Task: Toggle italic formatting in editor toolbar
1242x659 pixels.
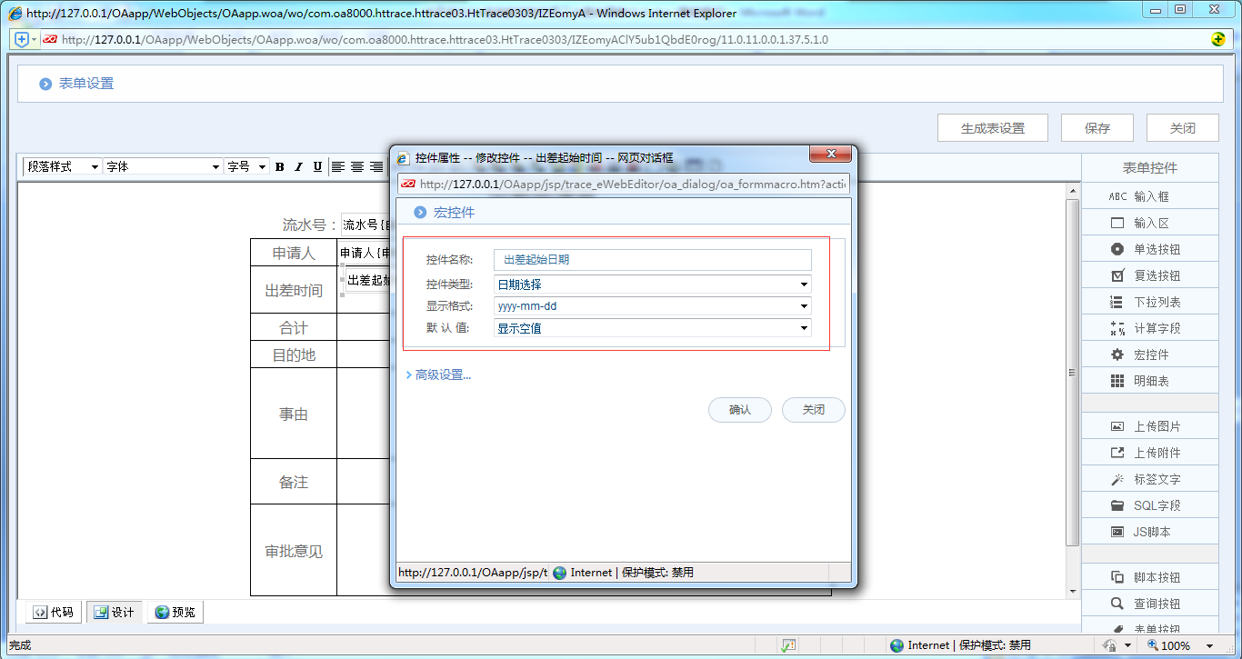Action: coord(298,167)
